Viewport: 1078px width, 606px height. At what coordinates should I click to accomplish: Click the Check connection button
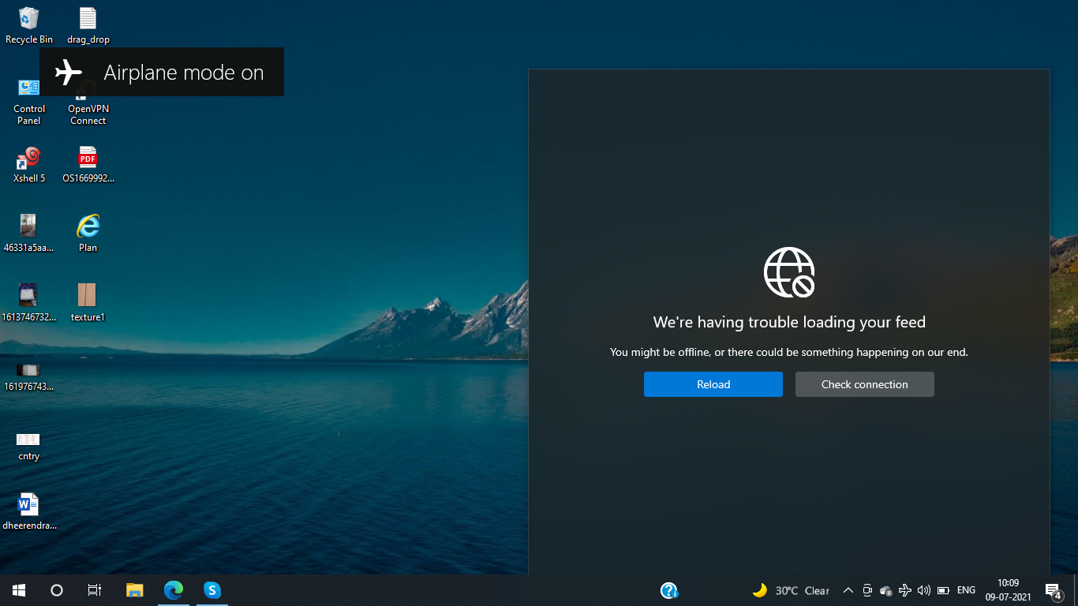tap(864, 384)
